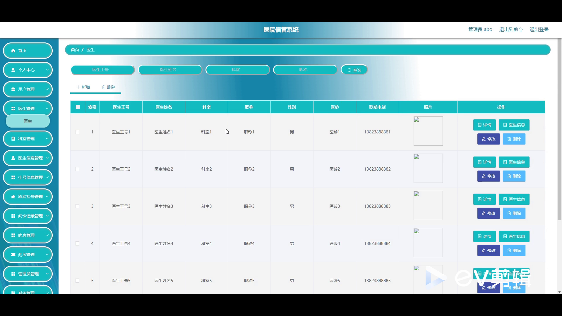Screen dimensions: 562x316
Task: Expand the 问诊记录管理 chevron
Action: (47, 216)
